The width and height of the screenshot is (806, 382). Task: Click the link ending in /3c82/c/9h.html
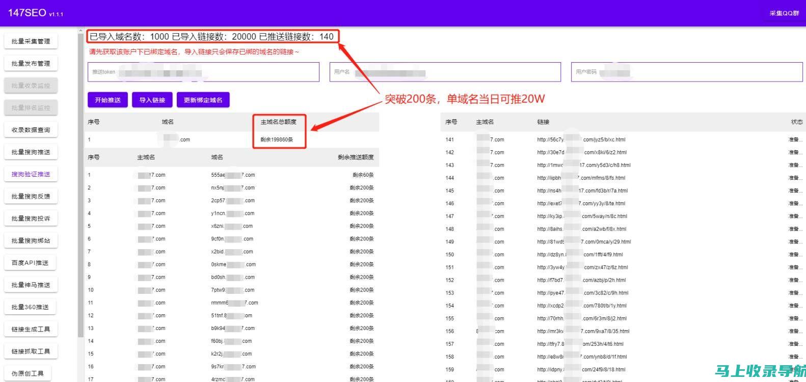pos(582,293)
